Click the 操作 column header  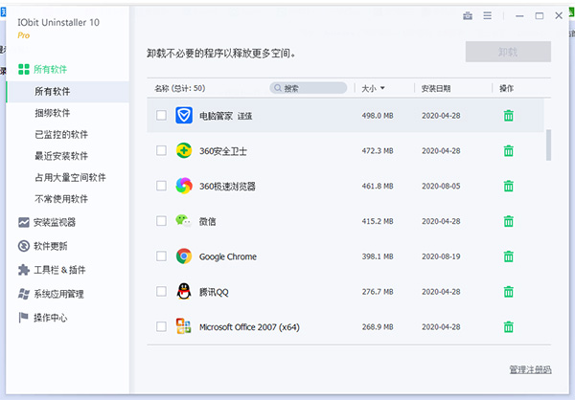pos(506,88)
